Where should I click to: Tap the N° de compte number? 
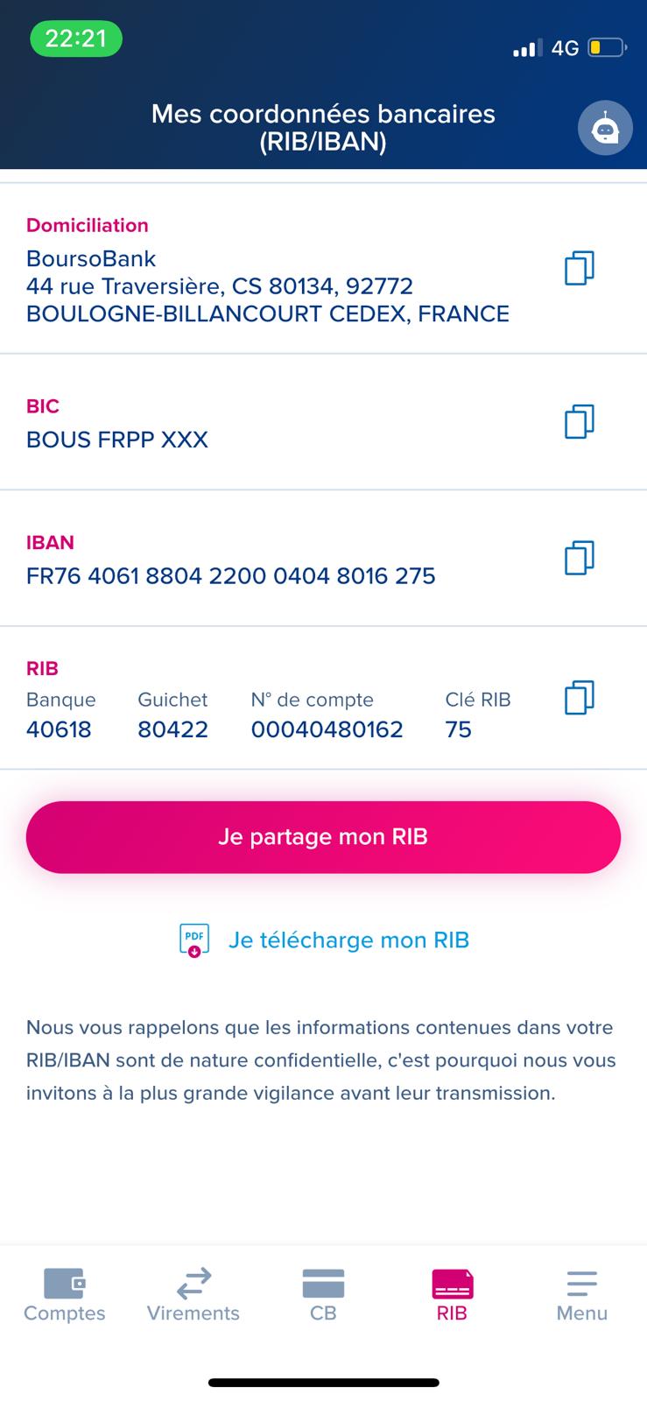(327, 729)
